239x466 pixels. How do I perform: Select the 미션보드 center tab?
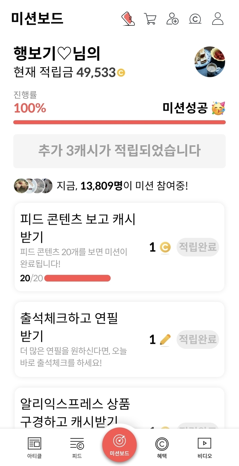[x=119, y=445]
